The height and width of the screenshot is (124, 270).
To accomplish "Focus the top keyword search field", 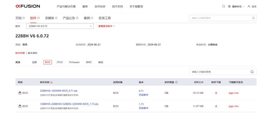I will (x=223, y=18).
